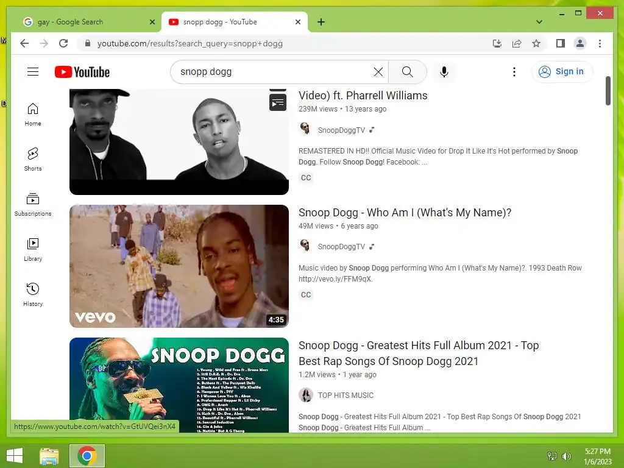Open File Explorer from the taskbar
Screen dimensions: 624x468
point(49,456)
